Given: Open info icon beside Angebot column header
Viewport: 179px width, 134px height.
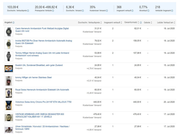Looking at the screenshot, I should [x=13, y=23].
